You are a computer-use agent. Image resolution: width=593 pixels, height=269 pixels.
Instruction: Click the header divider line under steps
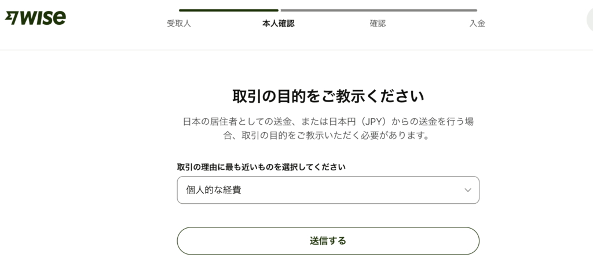pos(296,50)
